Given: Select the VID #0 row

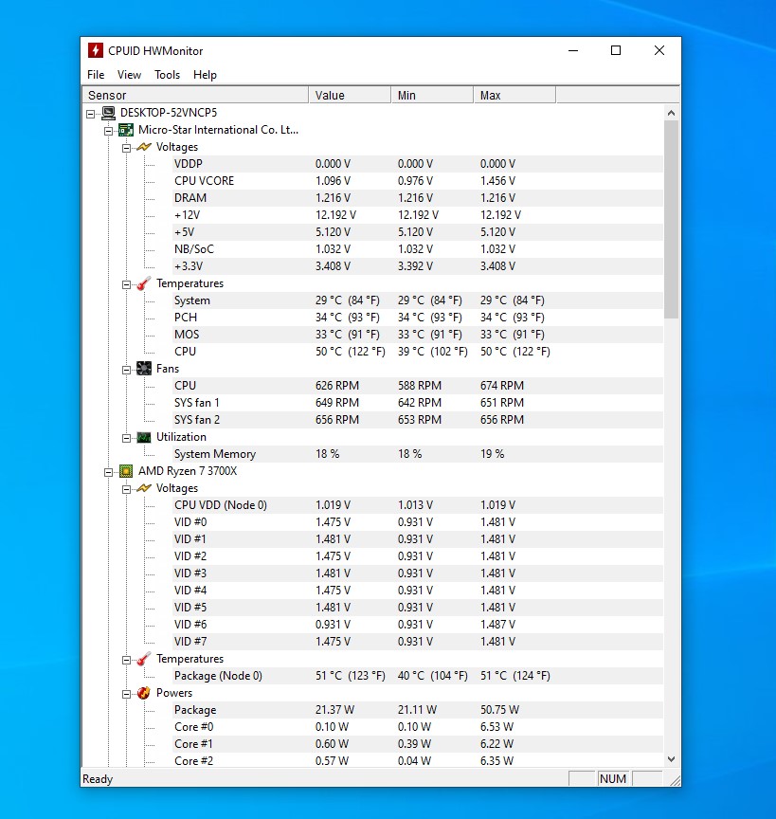Looking at the screenshot, I should coord(418,522).
